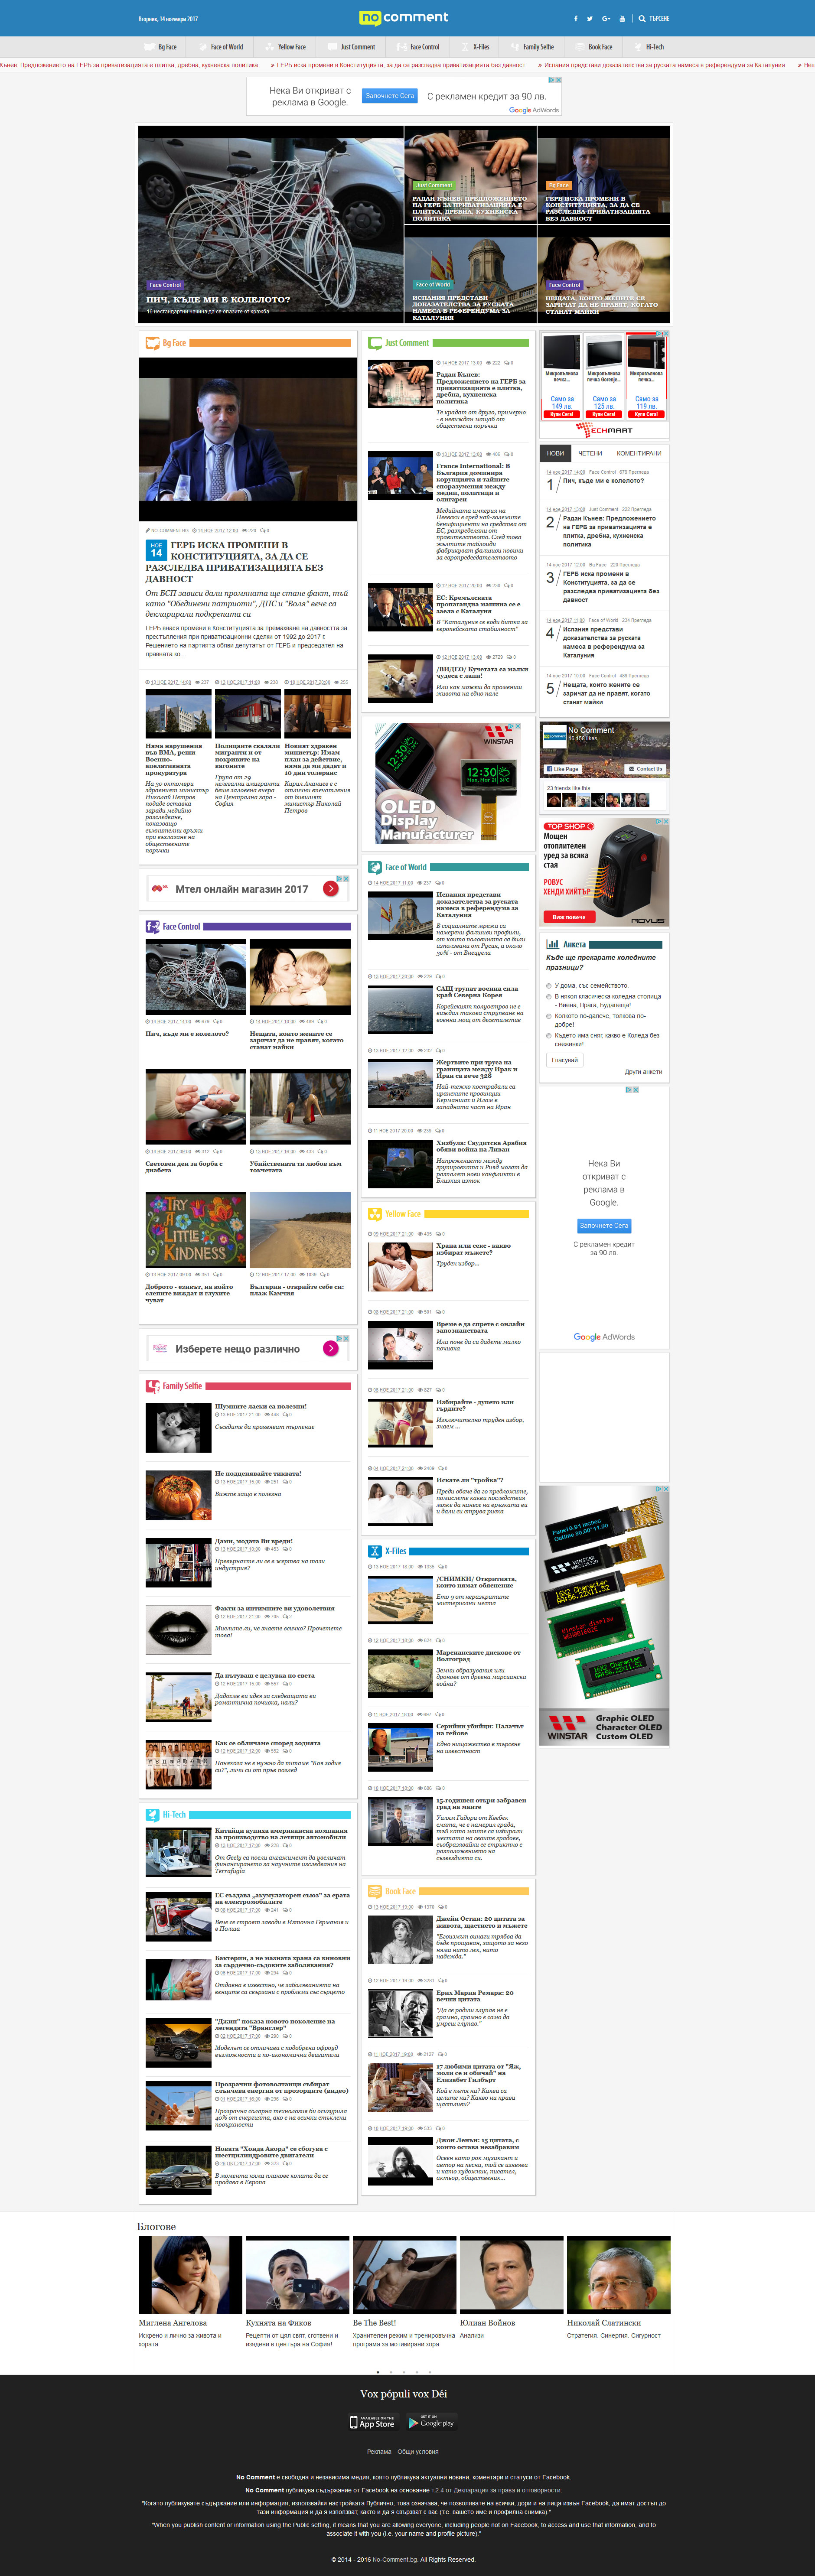Open the Google+ icon in the header

pos(606,18)
